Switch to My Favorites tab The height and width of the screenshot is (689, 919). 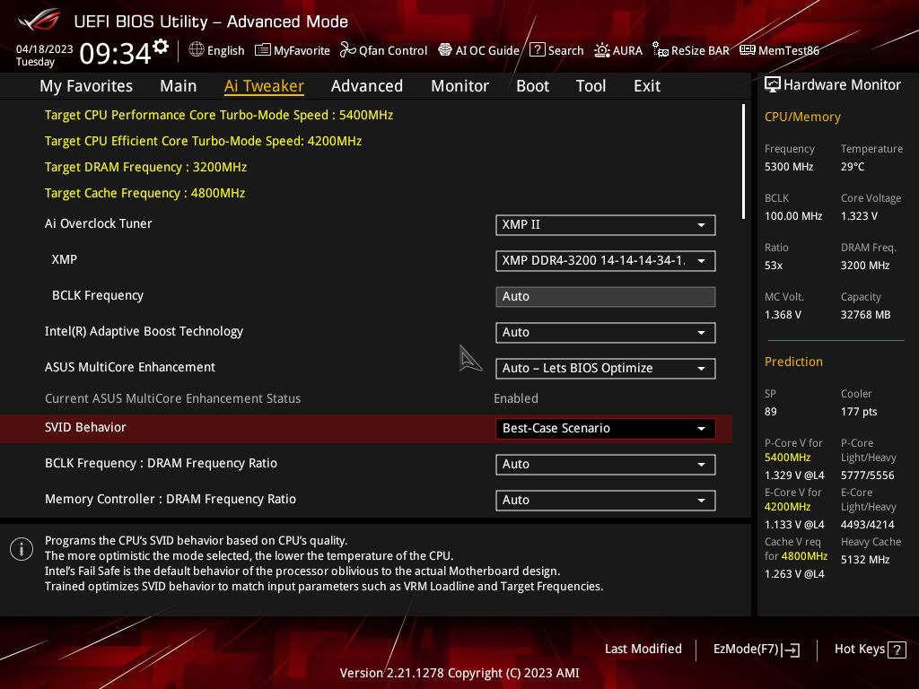(x=86, y=86)
